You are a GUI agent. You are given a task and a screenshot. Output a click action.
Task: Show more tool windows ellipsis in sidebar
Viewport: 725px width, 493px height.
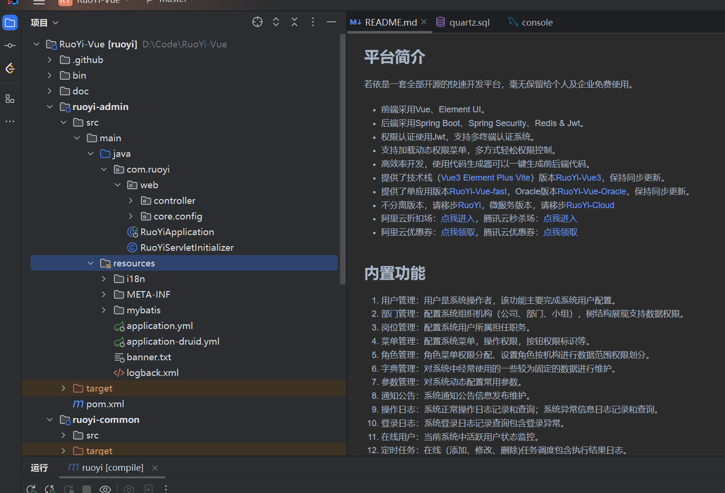[10, 121]
